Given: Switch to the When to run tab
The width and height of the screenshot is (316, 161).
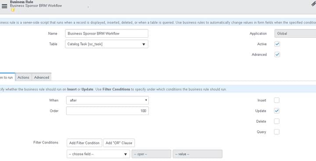Looking at the screenshot, I should (7, 77).
